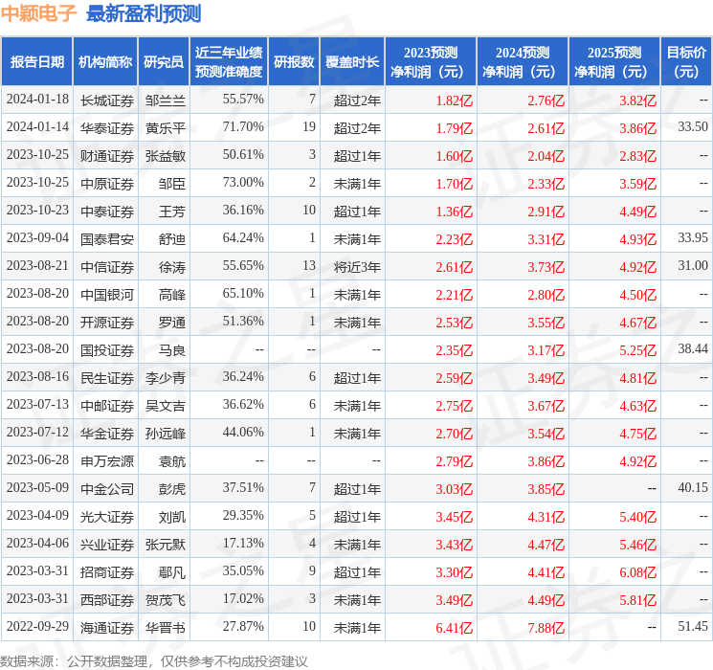Click the 中颖电子 title text
The image size is (713, 670).
point(38,13)
